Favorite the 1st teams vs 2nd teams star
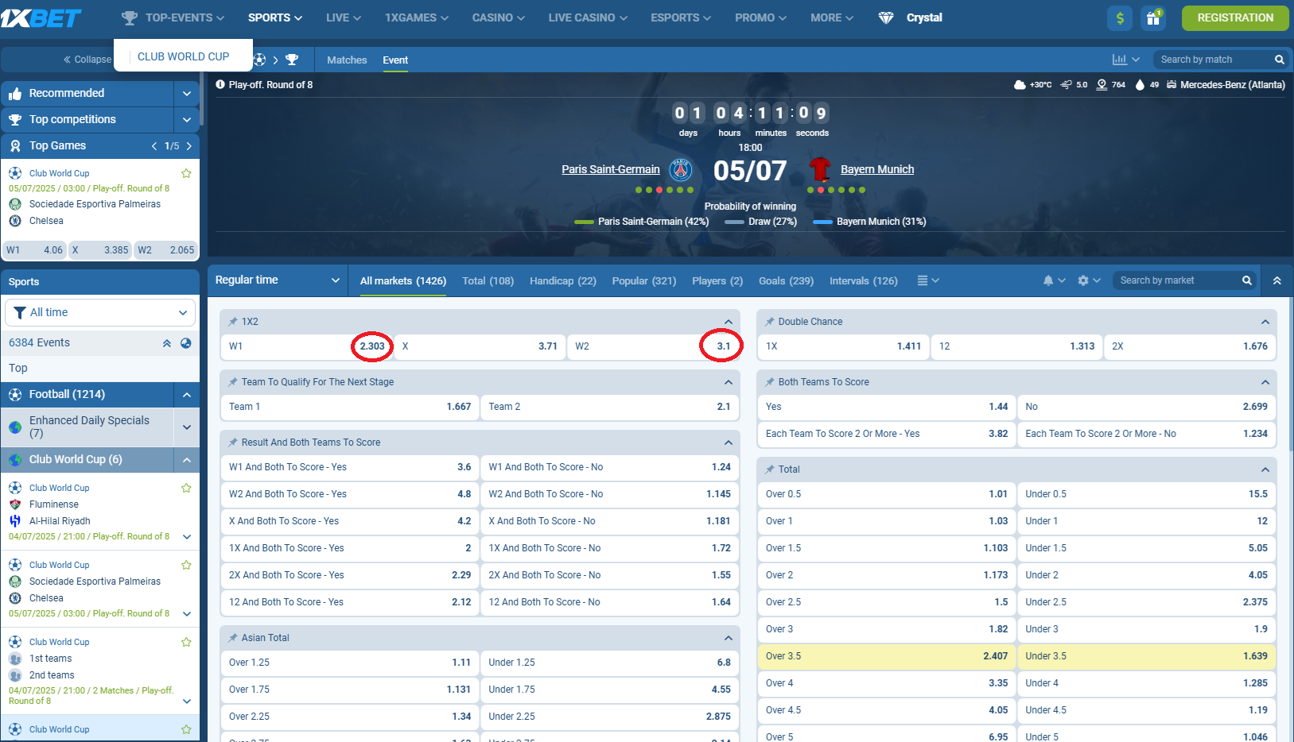This screenshot has width=1294, height=742. (x=186, y=642)
